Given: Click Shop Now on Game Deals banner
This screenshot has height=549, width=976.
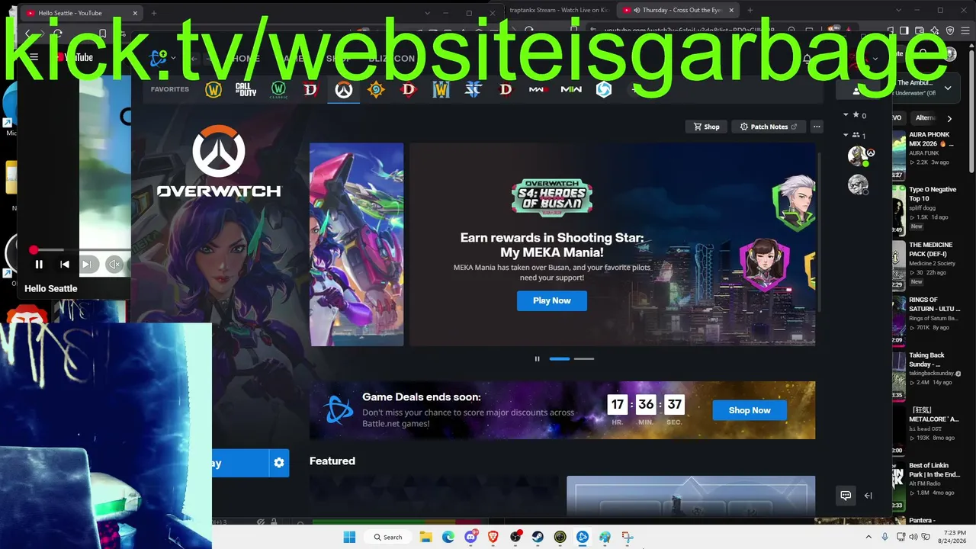Looking at the screenshot, I should click(750, 410).
